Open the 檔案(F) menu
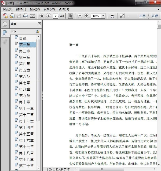This screenshot has width=161, height=171. click(8, 9)
